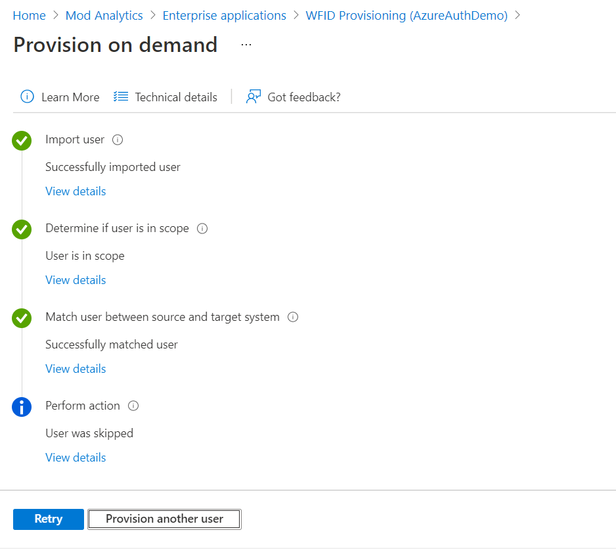
Task: Click the green checkmark for Import user step
Action: tap(22, 141)
